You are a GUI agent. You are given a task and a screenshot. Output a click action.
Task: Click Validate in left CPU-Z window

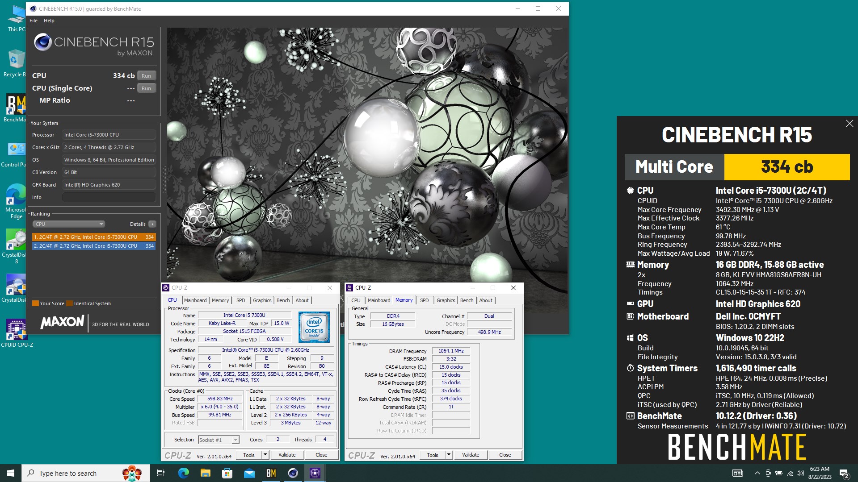[287, 455]
